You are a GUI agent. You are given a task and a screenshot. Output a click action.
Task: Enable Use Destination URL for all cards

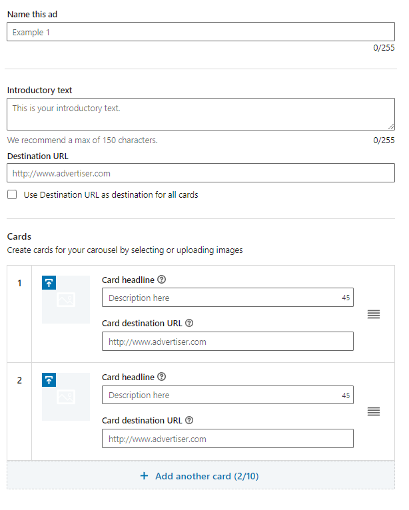(12, 195)
